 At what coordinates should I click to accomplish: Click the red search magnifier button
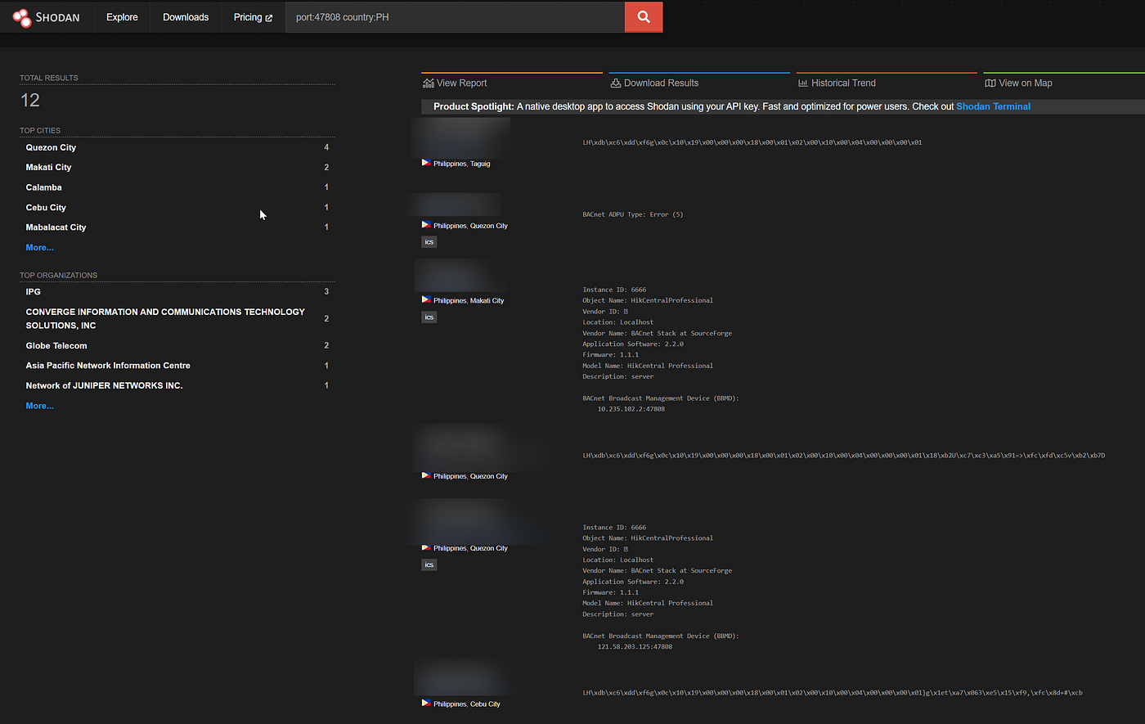point(644,16)
